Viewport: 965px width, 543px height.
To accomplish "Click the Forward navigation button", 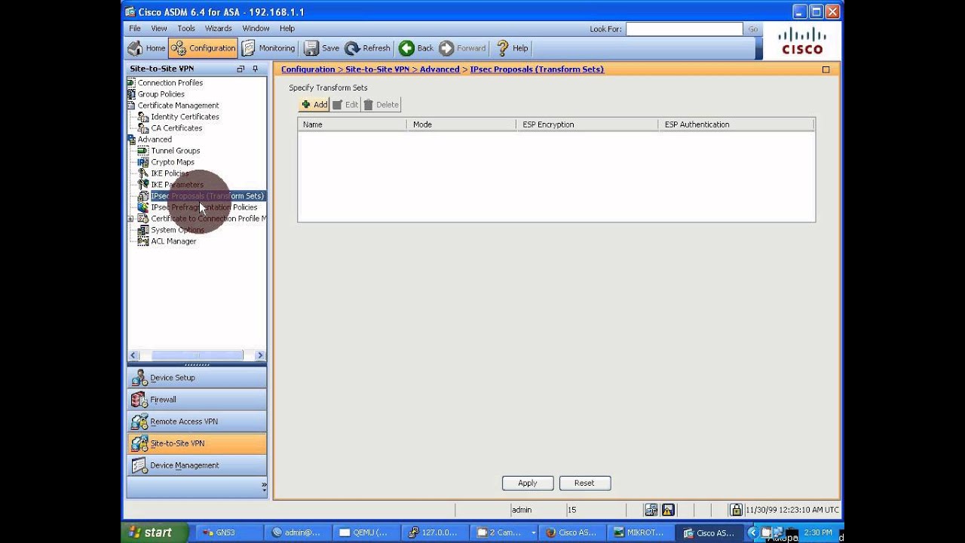I will point(462,48).
